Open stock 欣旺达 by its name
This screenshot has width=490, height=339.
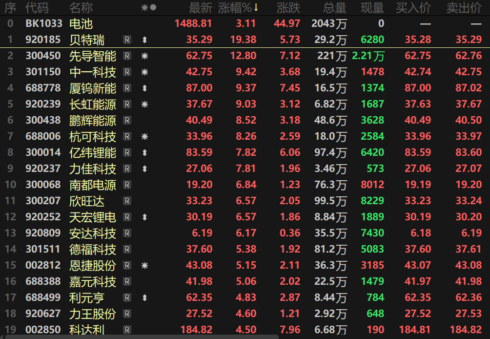87,201
